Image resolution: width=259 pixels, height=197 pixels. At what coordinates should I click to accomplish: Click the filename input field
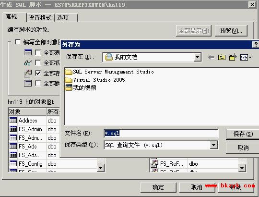click(161, 133)
